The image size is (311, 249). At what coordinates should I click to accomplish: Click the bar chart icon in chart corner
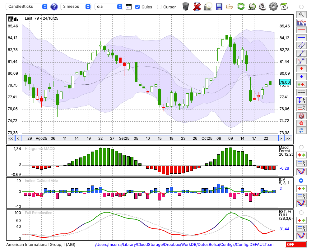click(13, 19)
